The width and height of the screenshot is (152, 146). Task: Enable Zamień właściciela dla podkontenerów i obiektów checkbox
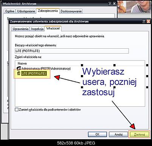point(17,109)
